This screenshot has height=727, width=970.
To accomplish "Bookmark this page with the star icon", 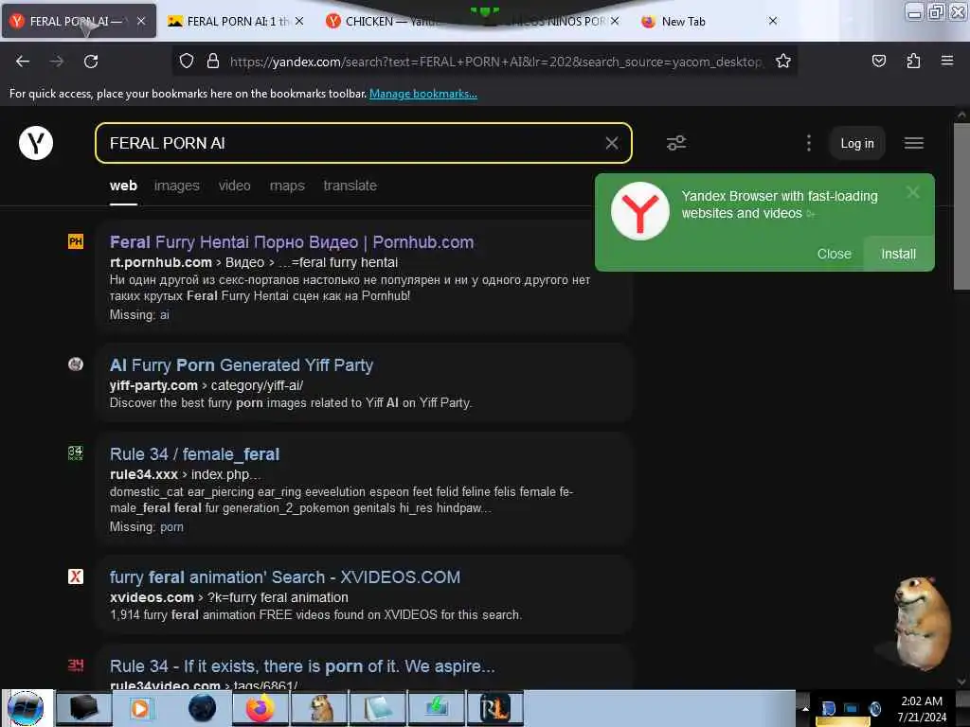I will pyautogui.click(x=783, y=62).
